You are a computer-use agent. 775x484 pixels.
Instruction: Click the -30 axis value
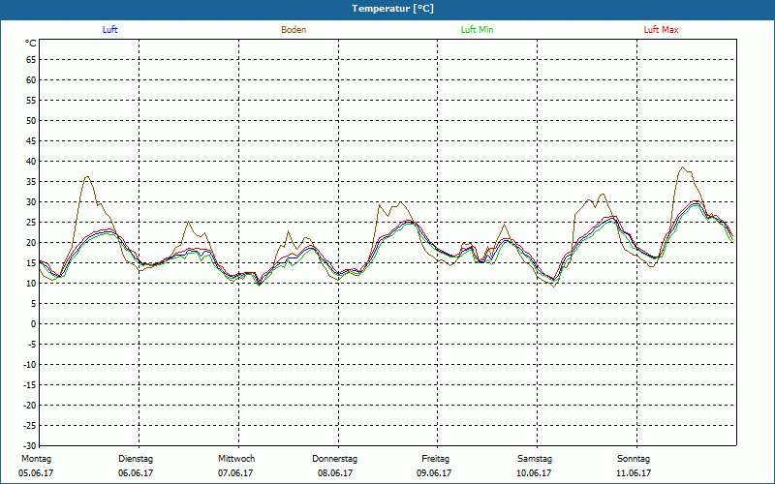pyautogui.click(x=30, y=446)
